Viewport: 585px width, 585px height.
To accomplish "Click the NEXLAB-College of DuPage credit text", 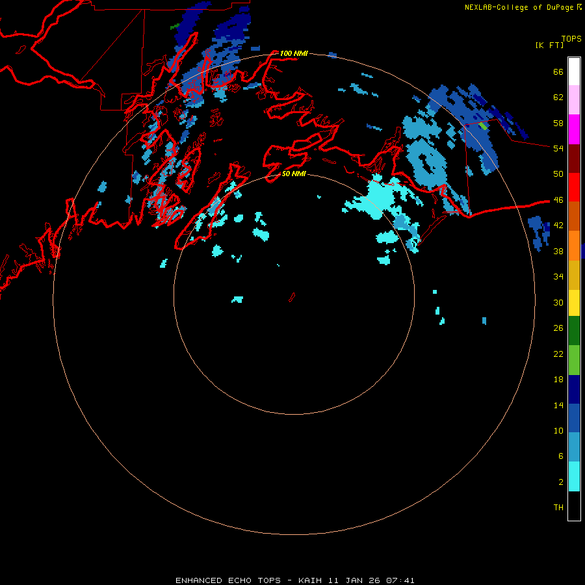I will coord(519,7).
